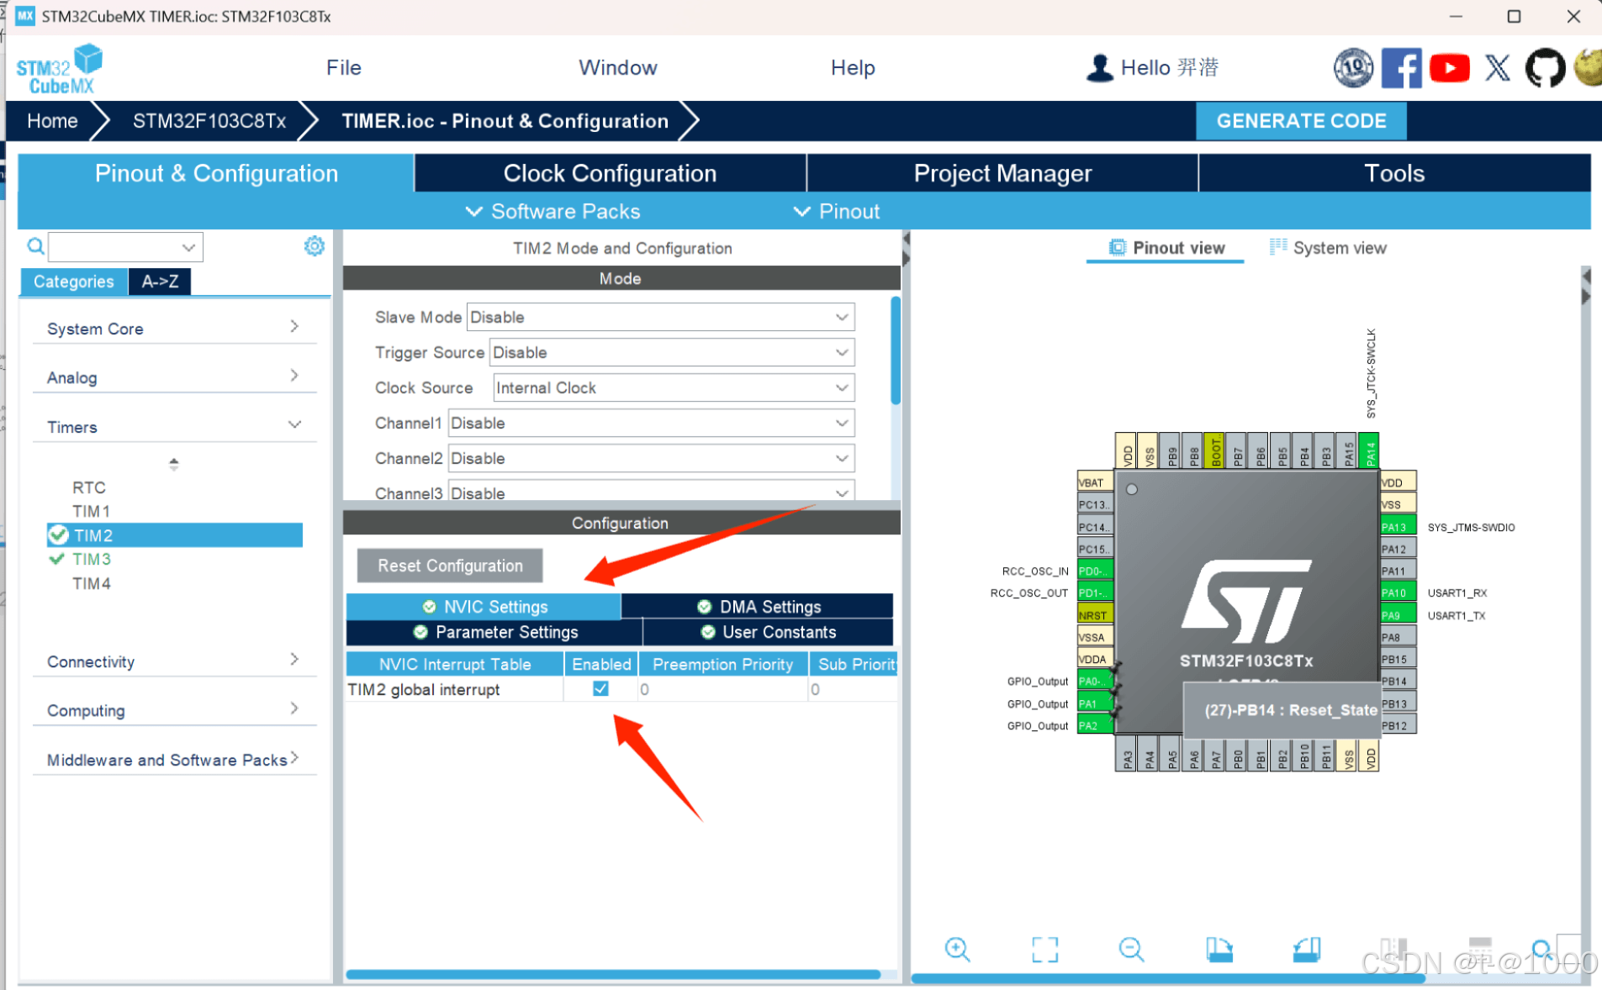Select the NRST pin on the chip
This screenshot has height=990, width=1602.
pyautogui.click(x=1095, y=615)
